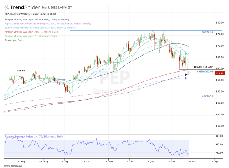229x168 pixels.
Task: Click the RSI 40.00 axis label
Action: point(219,152)
